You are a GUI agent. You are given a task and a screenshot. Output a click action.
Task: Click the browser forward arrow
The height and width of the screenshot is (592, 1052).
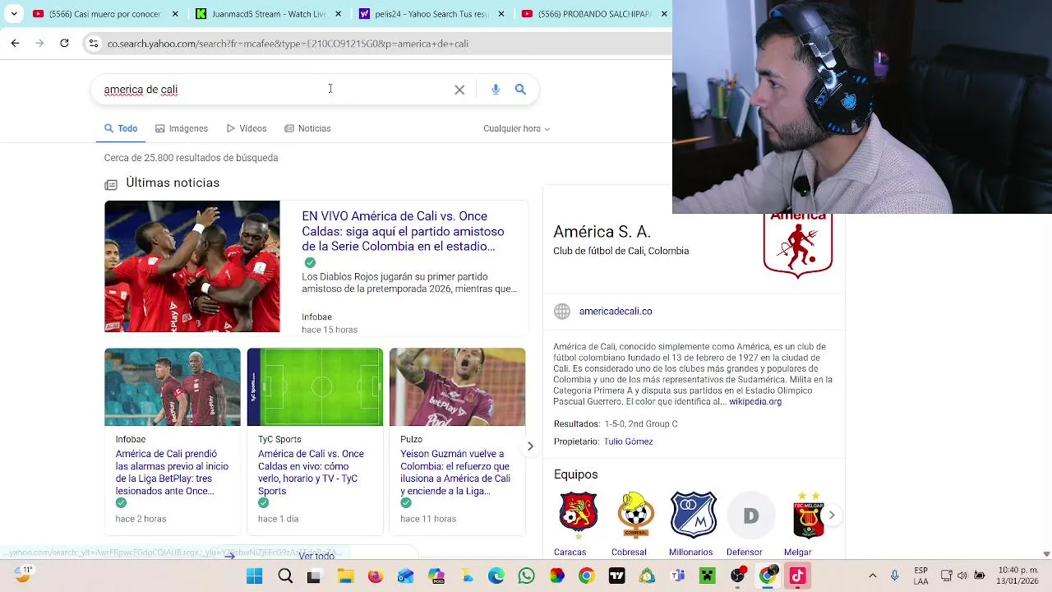click(x=39, y=44)
